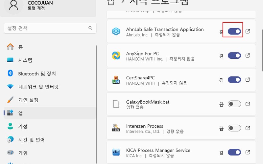263x164 pixels.
Task: Open 홈 in settings sidebar
Action: pyautogui.click(x=50, y=47)
